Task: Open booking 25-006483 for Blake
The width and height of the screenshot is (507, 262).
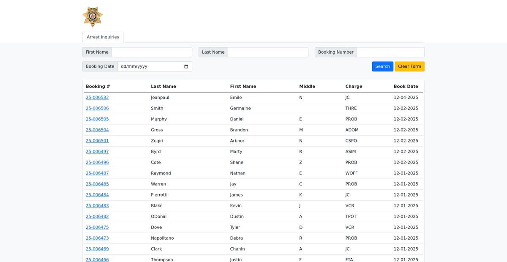Action: click(97, 206)
